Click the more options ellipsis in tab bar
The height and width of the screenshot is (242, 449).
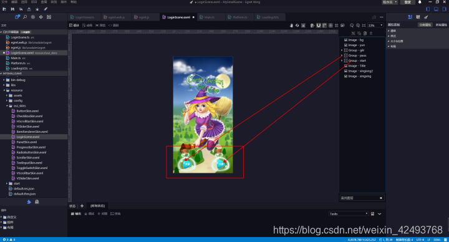coord(382,17)
